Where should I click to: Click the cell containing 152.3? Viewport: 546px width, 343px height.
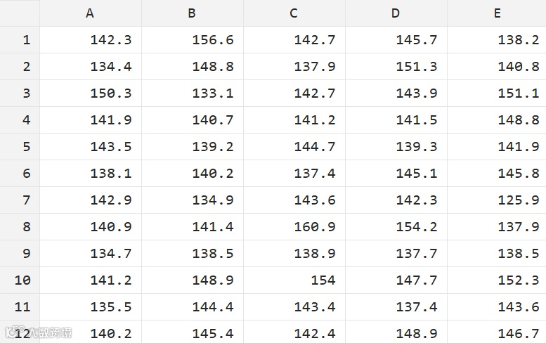click(497, 280)
